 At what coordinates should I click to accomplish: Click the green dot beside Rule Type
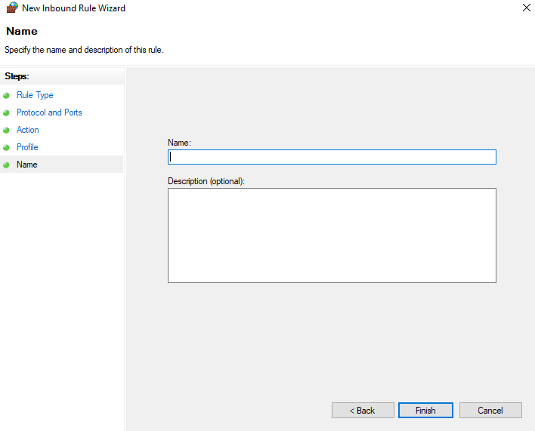[x=6, y=96]
